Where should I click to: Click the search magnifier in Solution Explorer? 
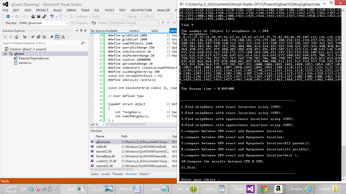tap(83, 43)
